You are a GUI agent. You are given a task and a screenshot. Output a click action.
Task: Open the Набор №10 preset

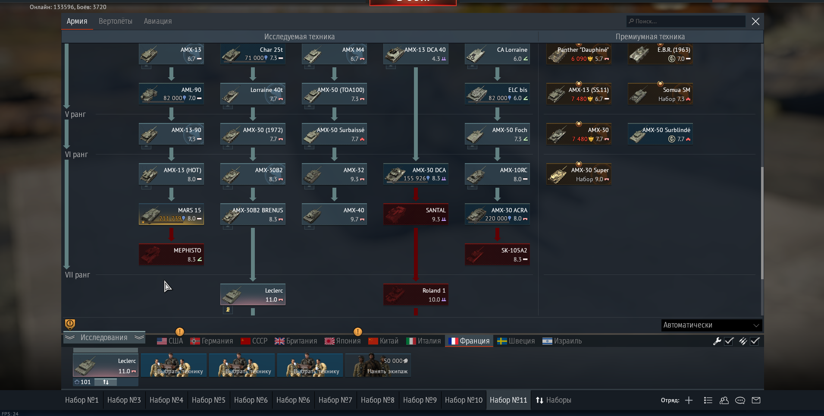(x=464, y=400)
